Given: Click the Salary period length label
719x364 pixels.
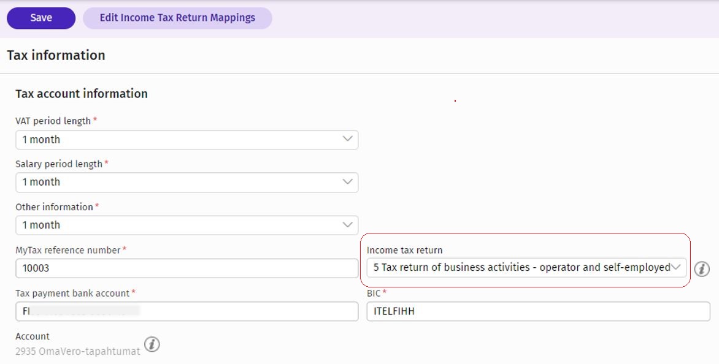Looking at the screenshot, I should coord(59,164).
